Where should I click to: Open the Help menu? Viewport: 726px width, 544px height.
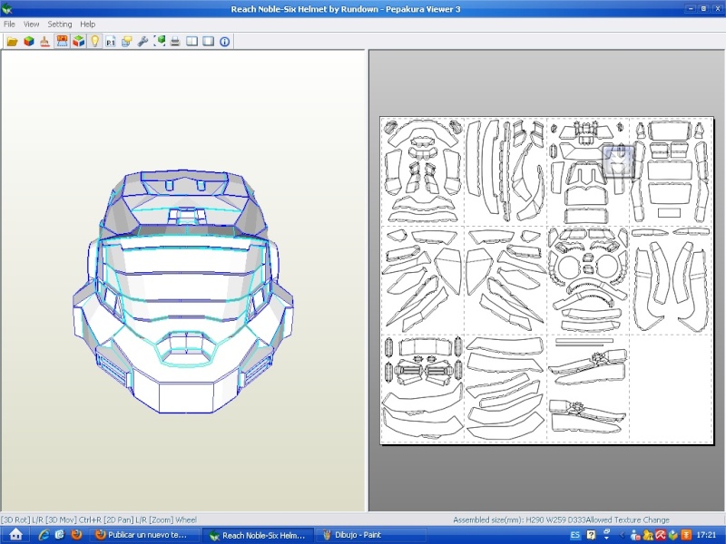point(87,24)
